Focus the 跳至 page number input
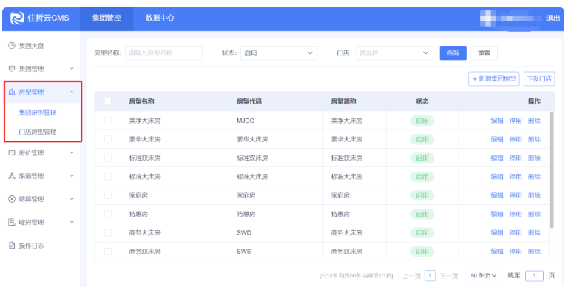This screenshot has width=571, height=290. point(534,276)
